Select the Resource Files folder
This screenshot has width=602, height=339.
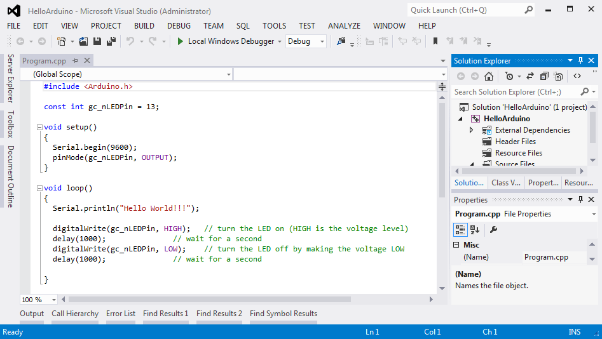[x=518, y=153]
